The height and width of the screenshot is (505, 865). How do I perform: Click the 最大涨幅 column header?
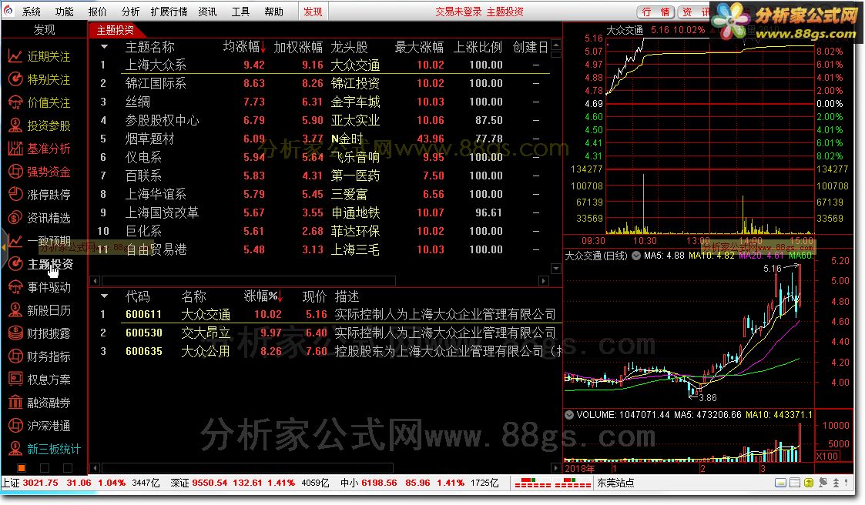coord(419,48)
